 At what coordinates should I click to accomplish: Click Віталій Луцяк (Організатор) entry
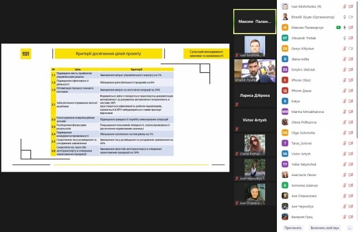point(317,17)
